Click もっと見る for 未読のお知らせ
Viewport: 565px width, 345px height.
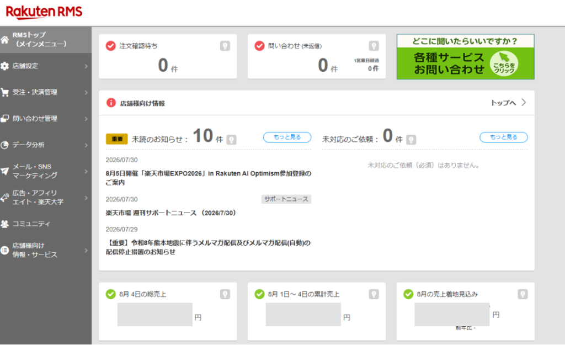tap(287, 137)
